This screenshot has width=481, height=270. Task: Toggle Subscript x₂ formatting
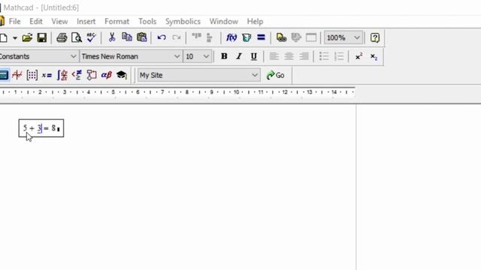[x=374, y=57]
